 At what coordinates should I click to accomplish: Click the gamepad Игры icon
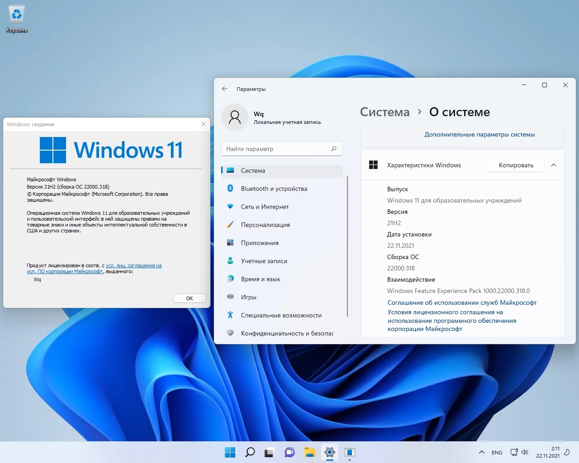coord(230,297)
